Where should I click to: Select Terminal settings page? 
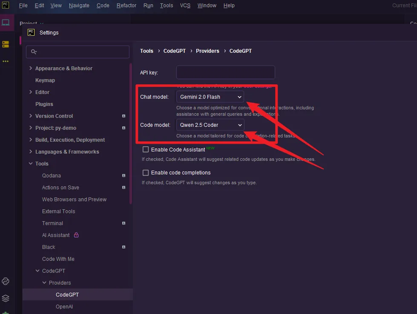tap(52, 223)
